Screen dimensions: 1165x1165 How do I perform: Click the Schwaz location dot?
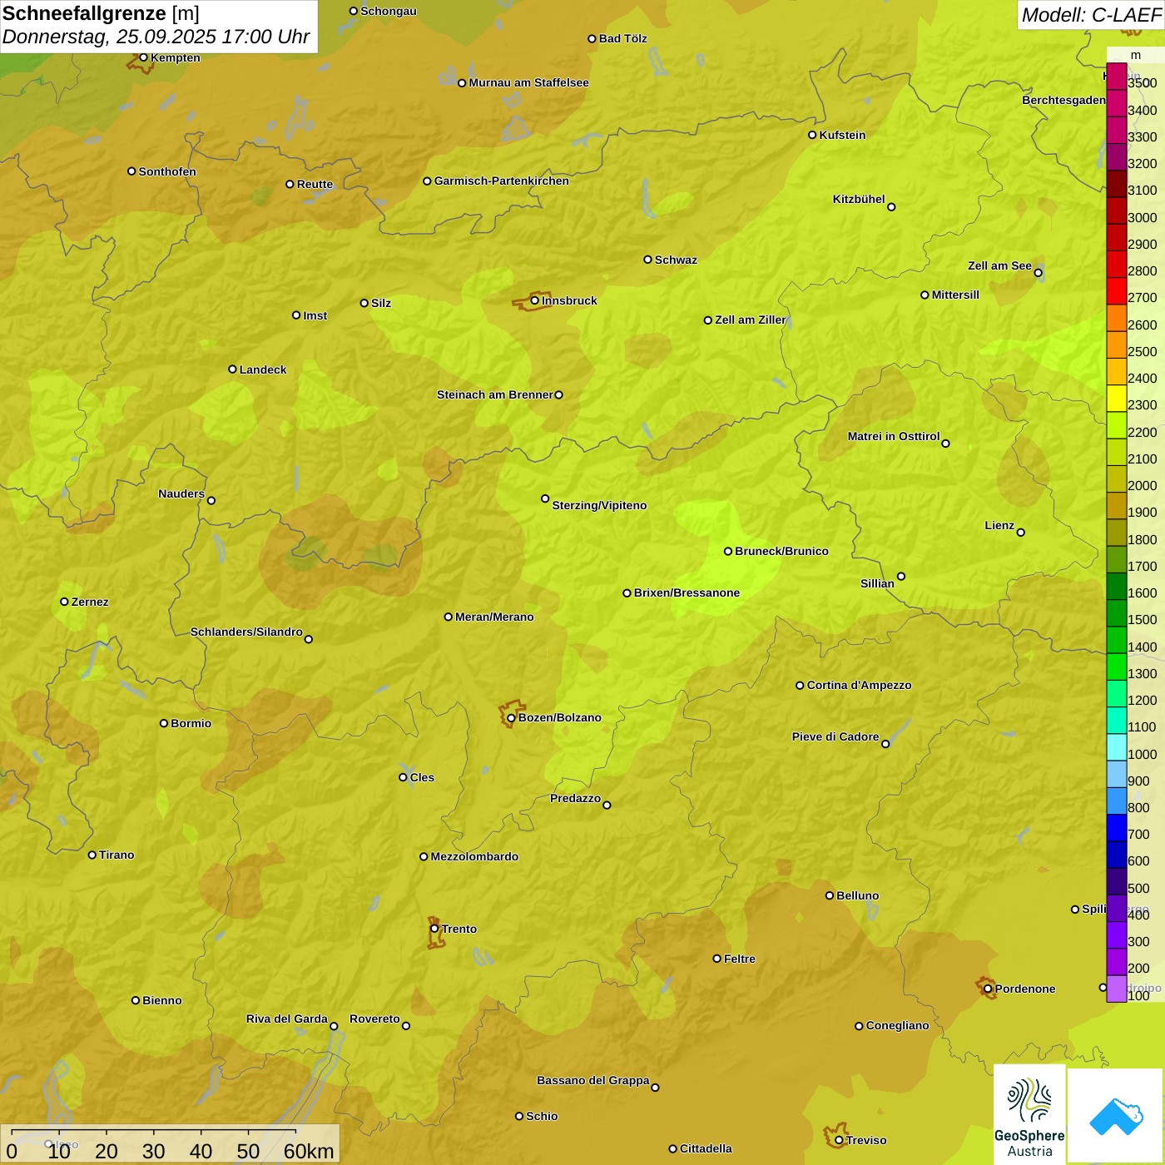(647, 260)
